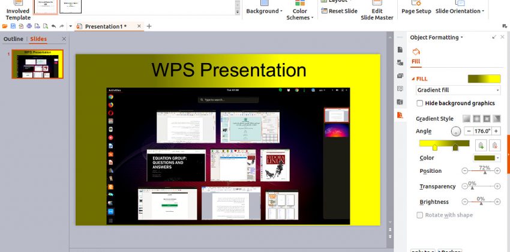Choose the rectangular gradient style icon

coord(487,118)
